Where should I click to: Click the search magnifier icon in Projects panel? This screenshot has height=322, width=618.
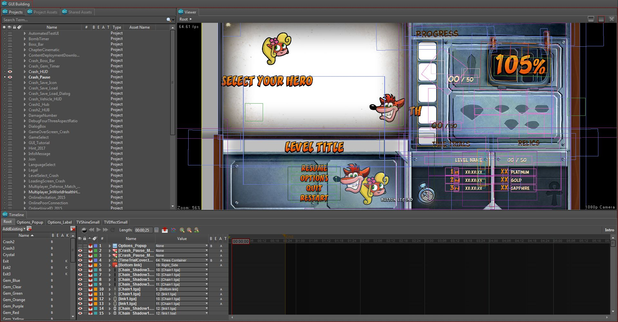pos(168,20)
